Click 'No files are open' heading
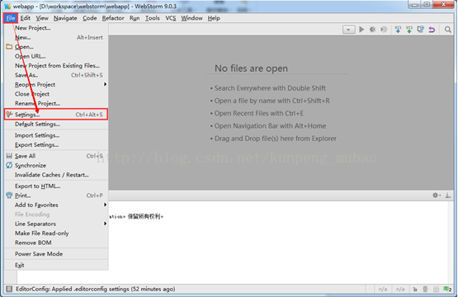 point(251,68)
